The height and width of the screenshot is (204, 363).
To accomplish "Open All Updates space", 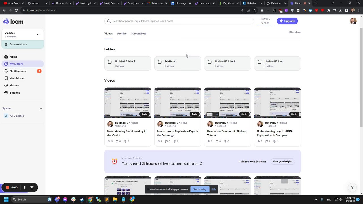I will point(17,116).
